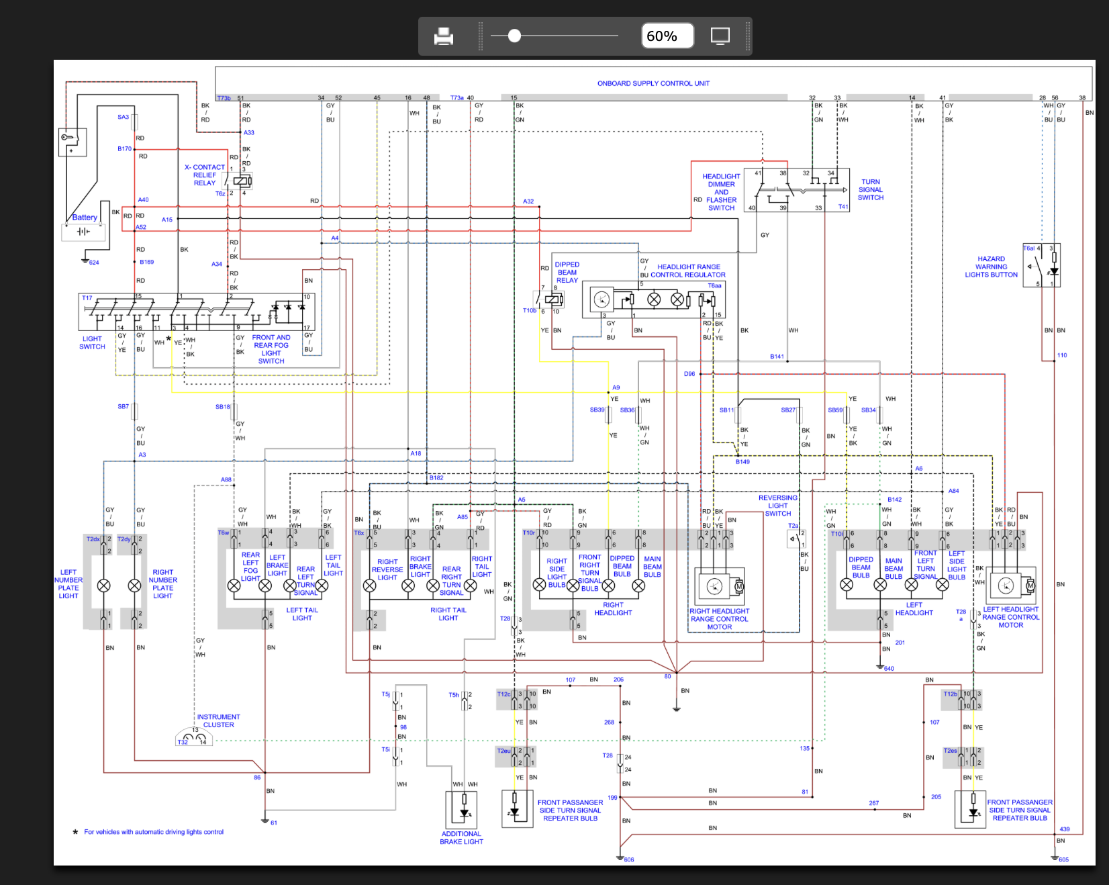Click the zoom slider track near its right end
Screen dimensions: 1109x885
608,36
